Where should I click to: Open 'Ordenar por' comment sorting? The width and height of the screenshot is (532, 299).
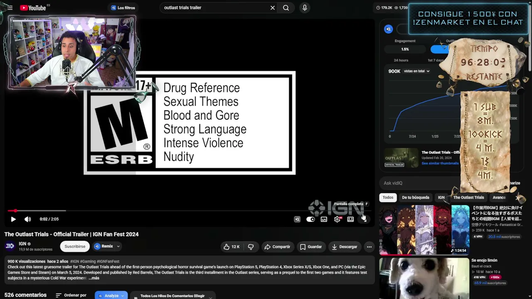71,295
